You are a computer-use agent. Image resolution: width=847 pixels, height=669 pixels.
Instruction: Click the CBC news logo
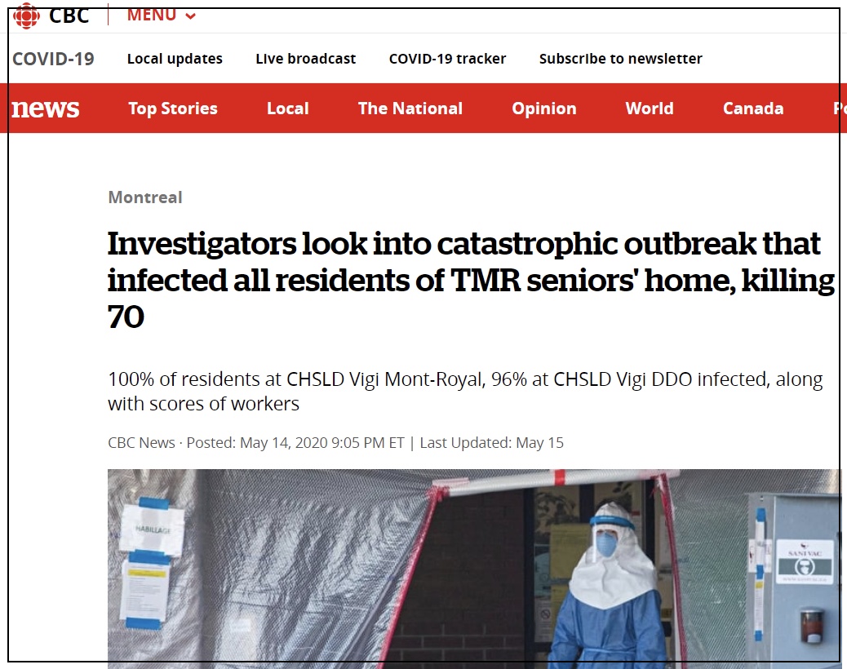pyautogui.click(x=46, y=109)
